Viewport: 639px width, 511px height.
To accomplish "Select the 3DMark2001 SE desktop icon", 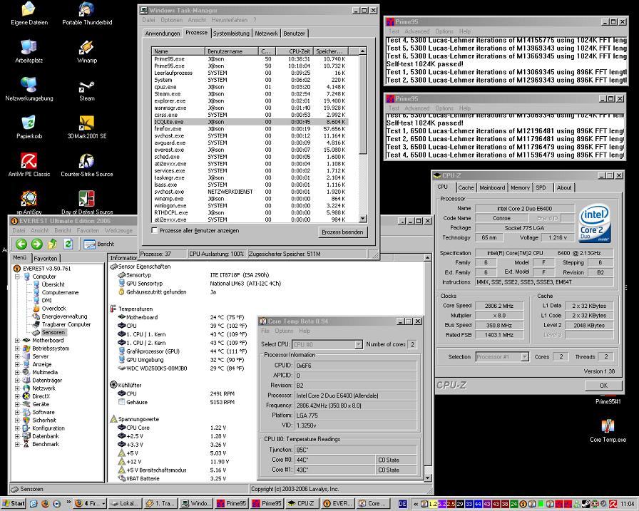I will 87,128.
